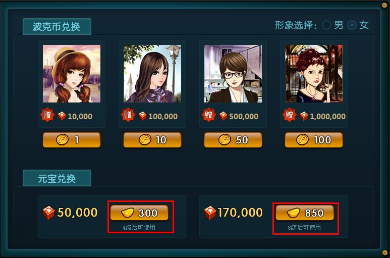Click the 赠 gift badge beside 100,000
This screenshot has height=258, width=390.
point(128,115)
